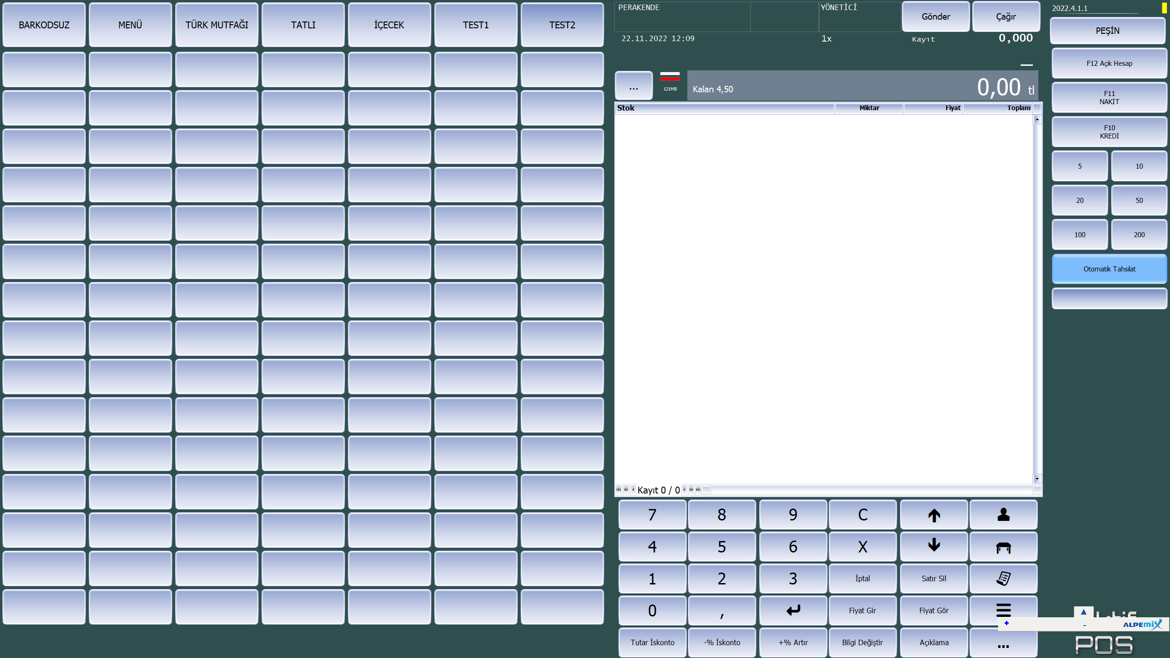
Task: Click F11 NAKİT payment button
Action: (1109, 98)
